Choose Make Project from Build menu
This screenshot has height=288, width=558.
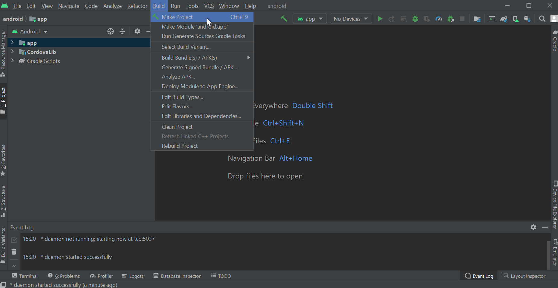coord(202,17)
